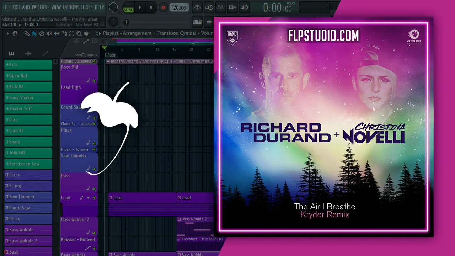Screen dimensions: 455x256
Task: Select the Paint brush tool
Action: click(34, 33)
